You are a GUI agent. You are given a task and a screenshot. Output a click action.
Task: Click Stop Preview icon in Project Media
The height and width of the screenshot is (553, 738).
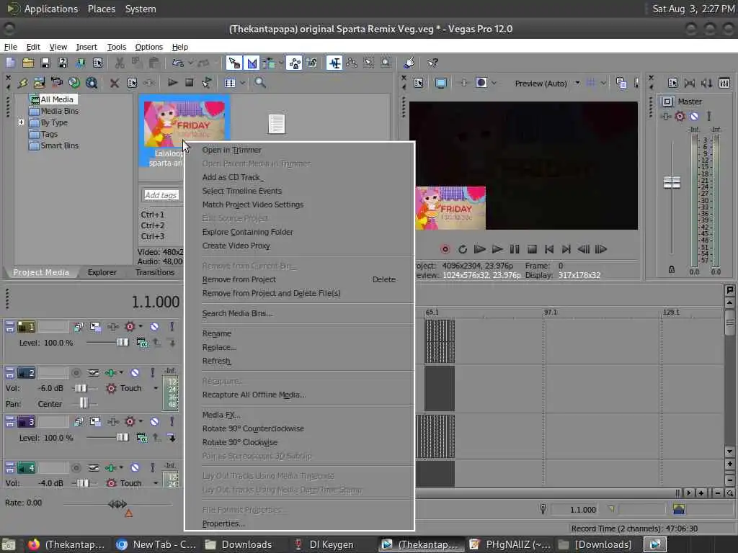coord(190,83)
